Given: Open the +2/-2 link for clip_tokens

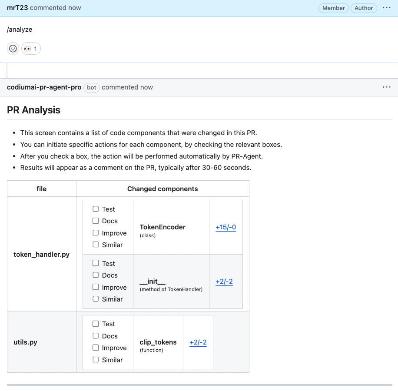Looking at the screenshot, I should click(198, 342).
